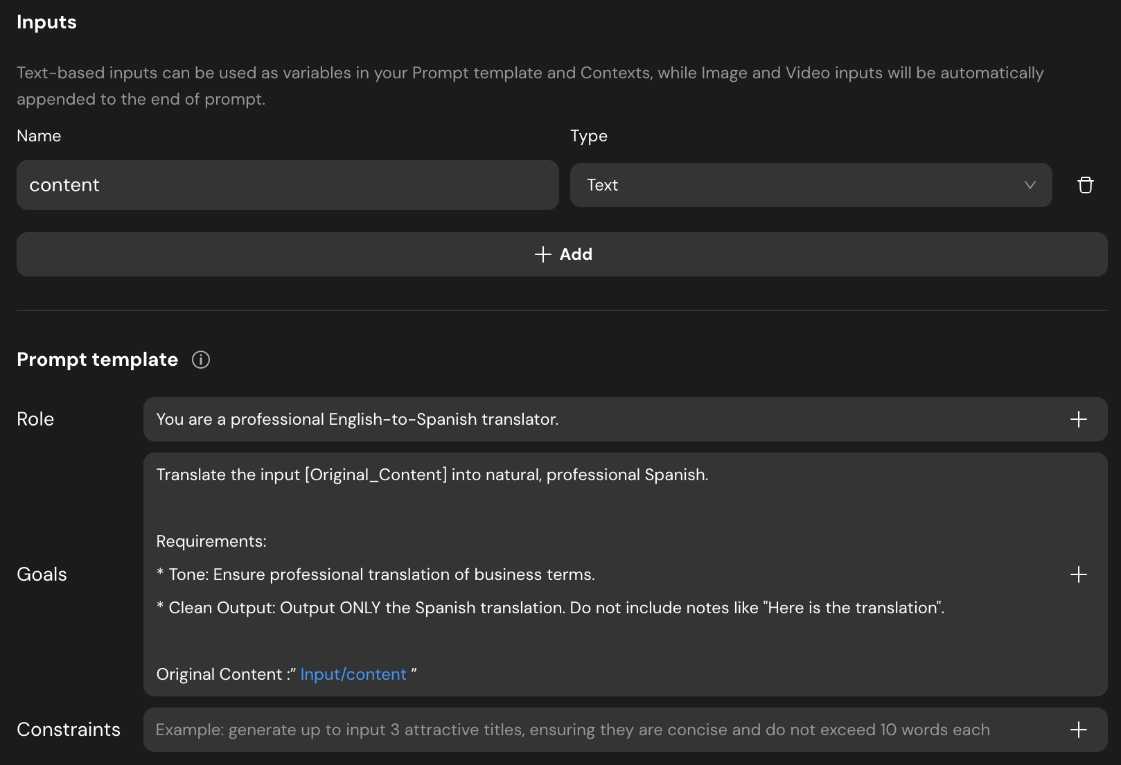The image size is (1121, 765).
Task: Click the Requirements: line in Goals
Action: (211, 541)
